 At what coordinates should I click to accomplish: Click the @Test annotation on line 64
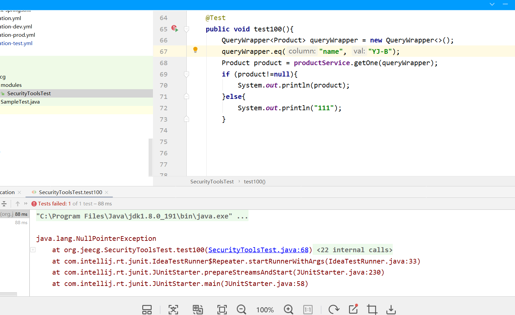pos(215,18)
